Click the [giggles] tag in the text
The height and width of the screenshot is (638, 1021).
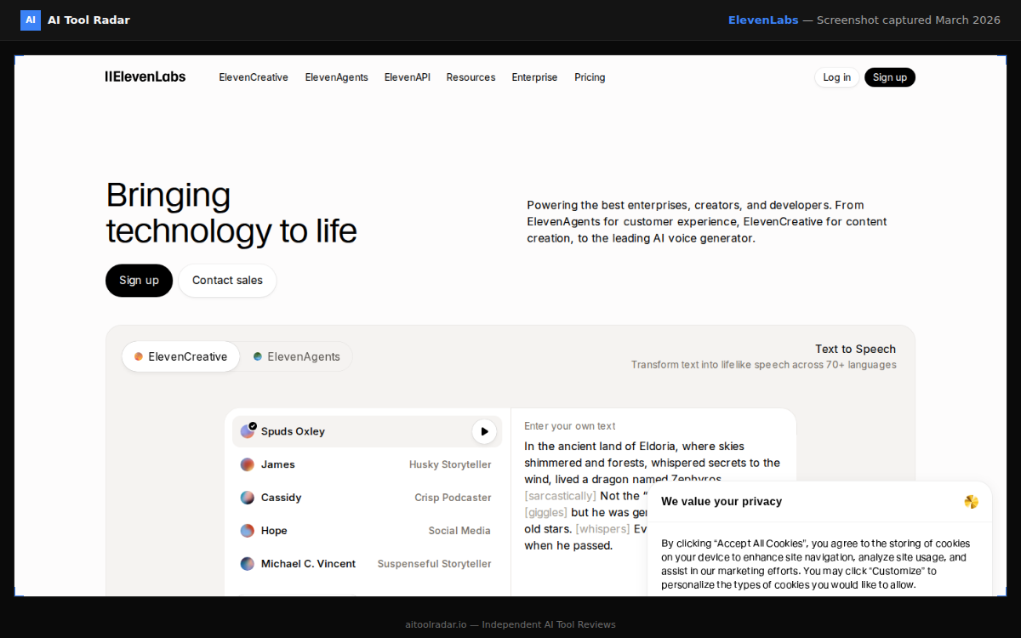[x=545, y=512]
